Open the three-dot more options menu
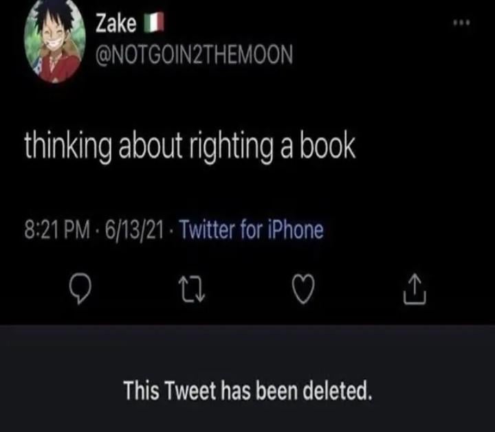This screenshot has height=432, width=495. (461, 23)
